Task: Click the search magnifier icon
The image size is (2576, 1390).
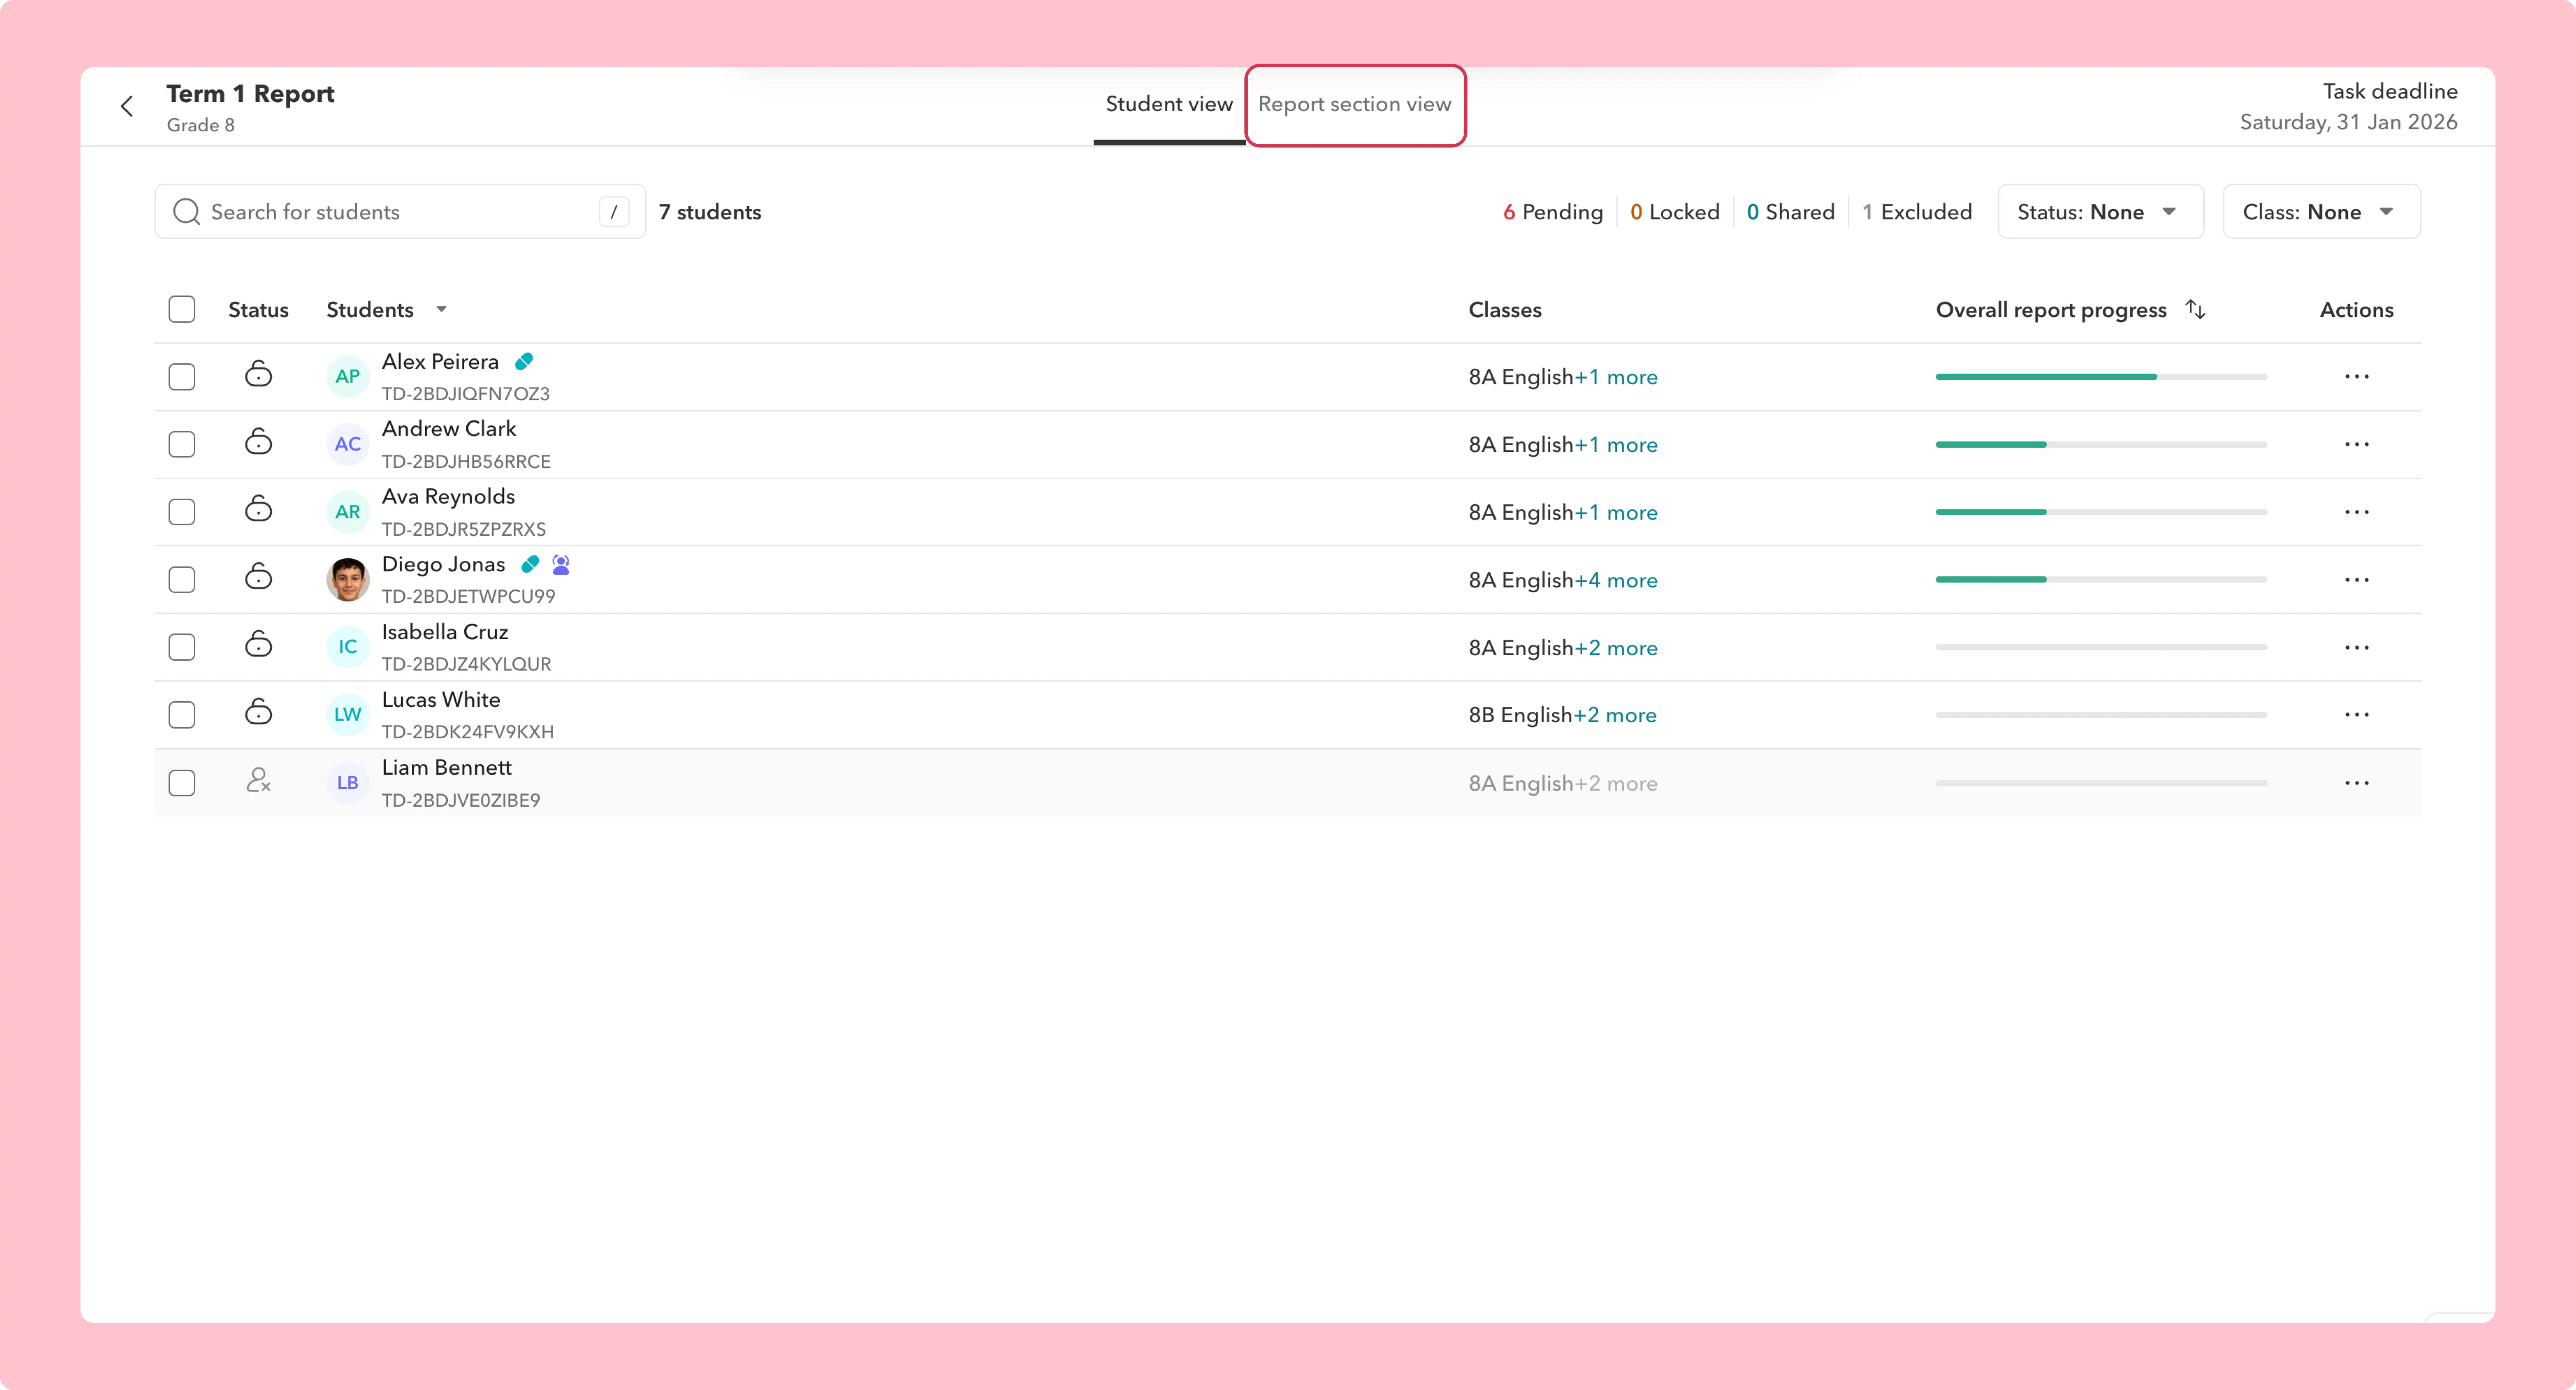Action: (x=186, y=212)
